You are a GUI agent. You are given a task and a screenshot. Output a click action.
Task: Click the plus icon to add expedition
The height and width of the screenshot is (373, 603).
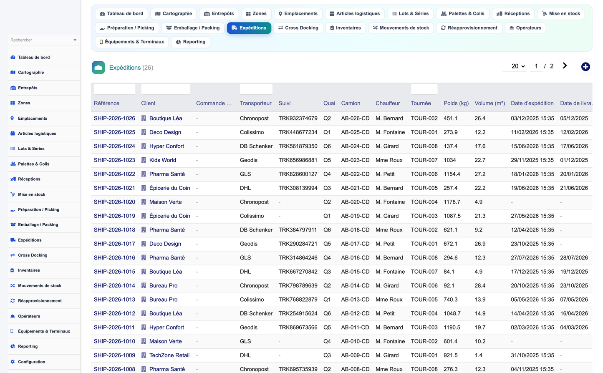pos(585,67)
